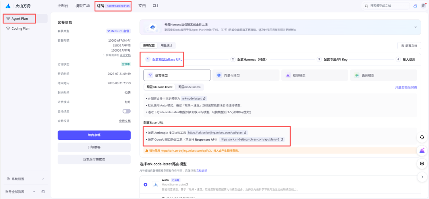Click the 升级套餐 button
429x199 pixels.
pos(94,147)
